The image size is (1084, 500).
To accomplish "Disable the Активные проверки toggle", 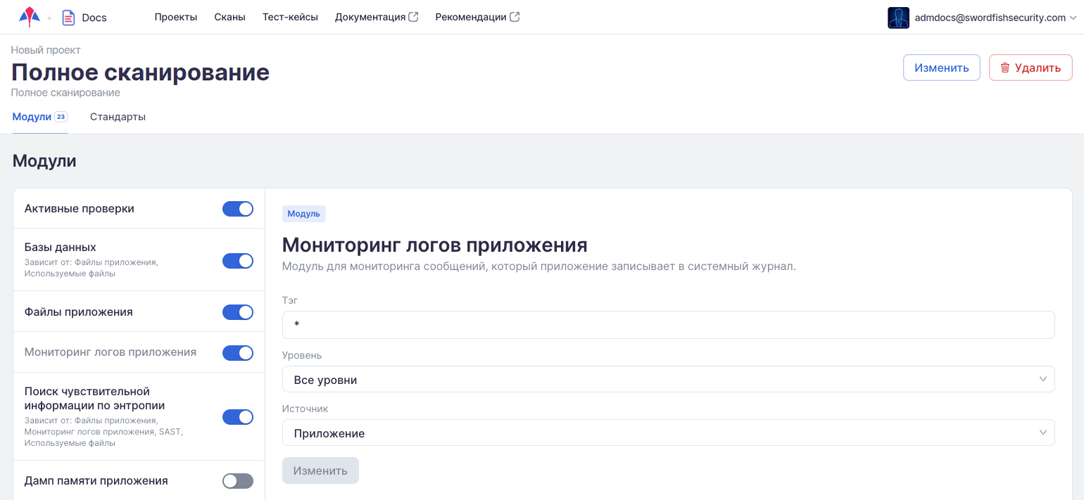I will [238, 209].
